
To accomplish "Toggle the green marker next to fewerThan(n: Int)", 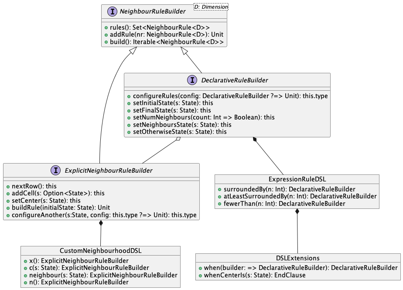I will pyautogui.click(x=220, y=204).
